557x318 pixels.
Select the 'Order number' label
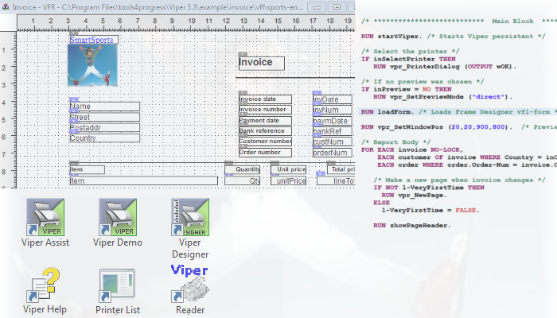(x=265, y=153)
